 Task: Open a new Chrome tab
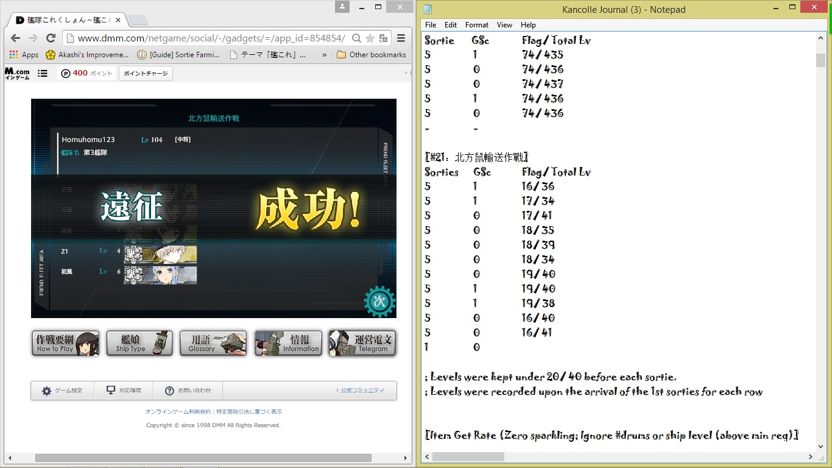click(x=138, y=21)
